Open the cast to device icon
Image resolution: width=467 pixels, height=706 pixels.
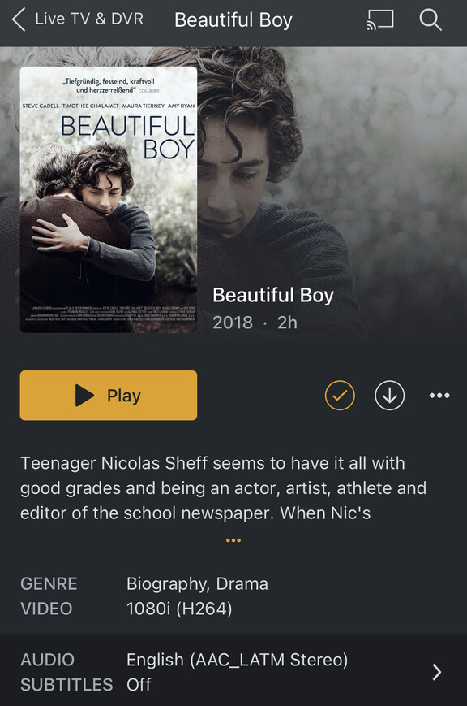pyautogui.click(x=380, y=19)
